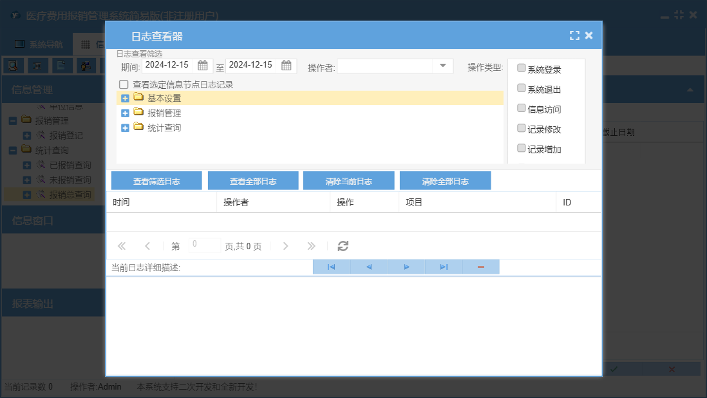
Task: Go to next log record arrow
Action: click(406, 267)
